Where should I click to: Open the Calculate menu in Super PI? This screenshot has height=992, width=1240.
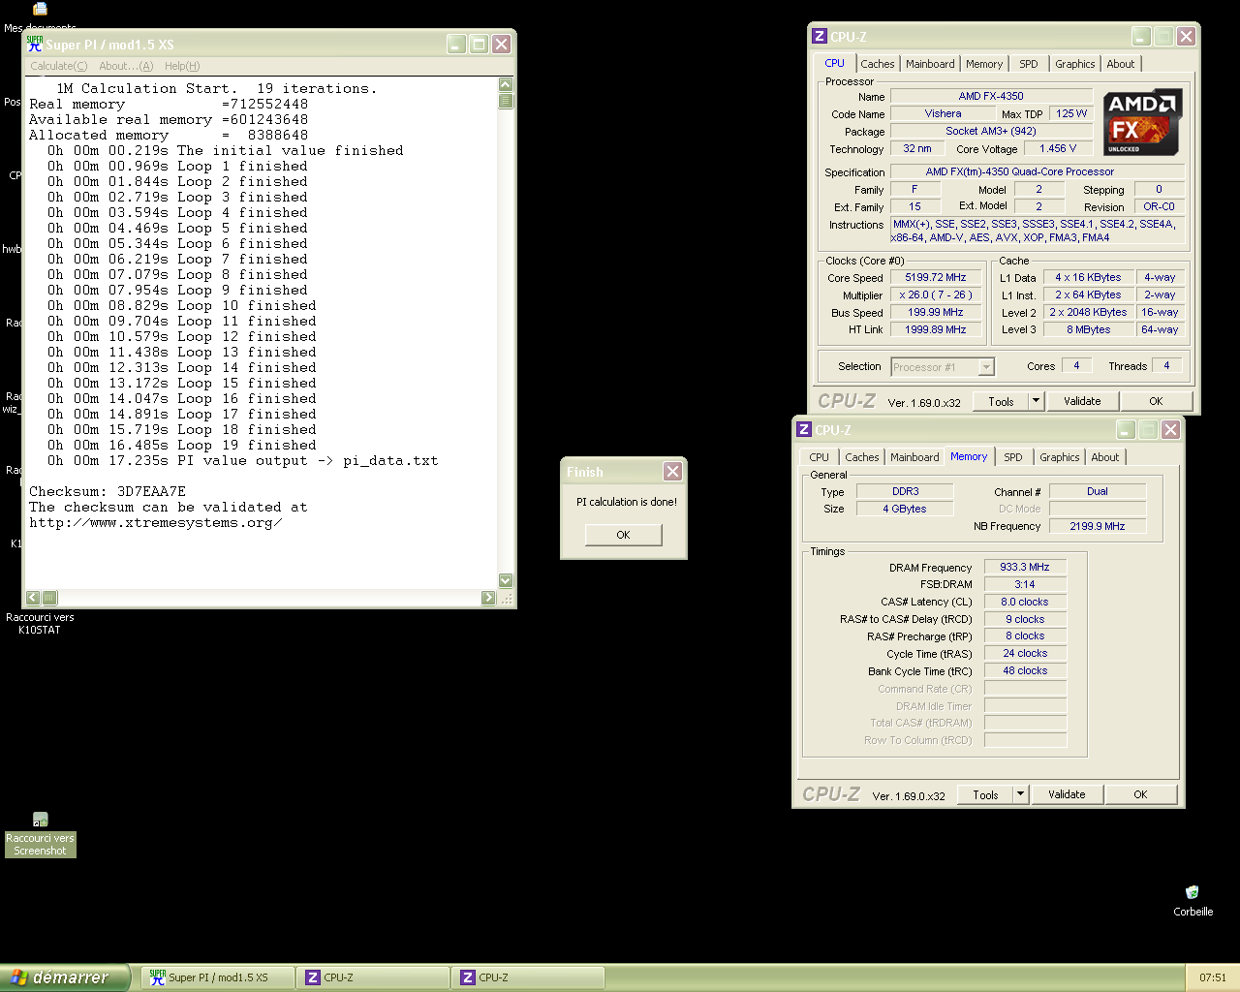point(59,66)
